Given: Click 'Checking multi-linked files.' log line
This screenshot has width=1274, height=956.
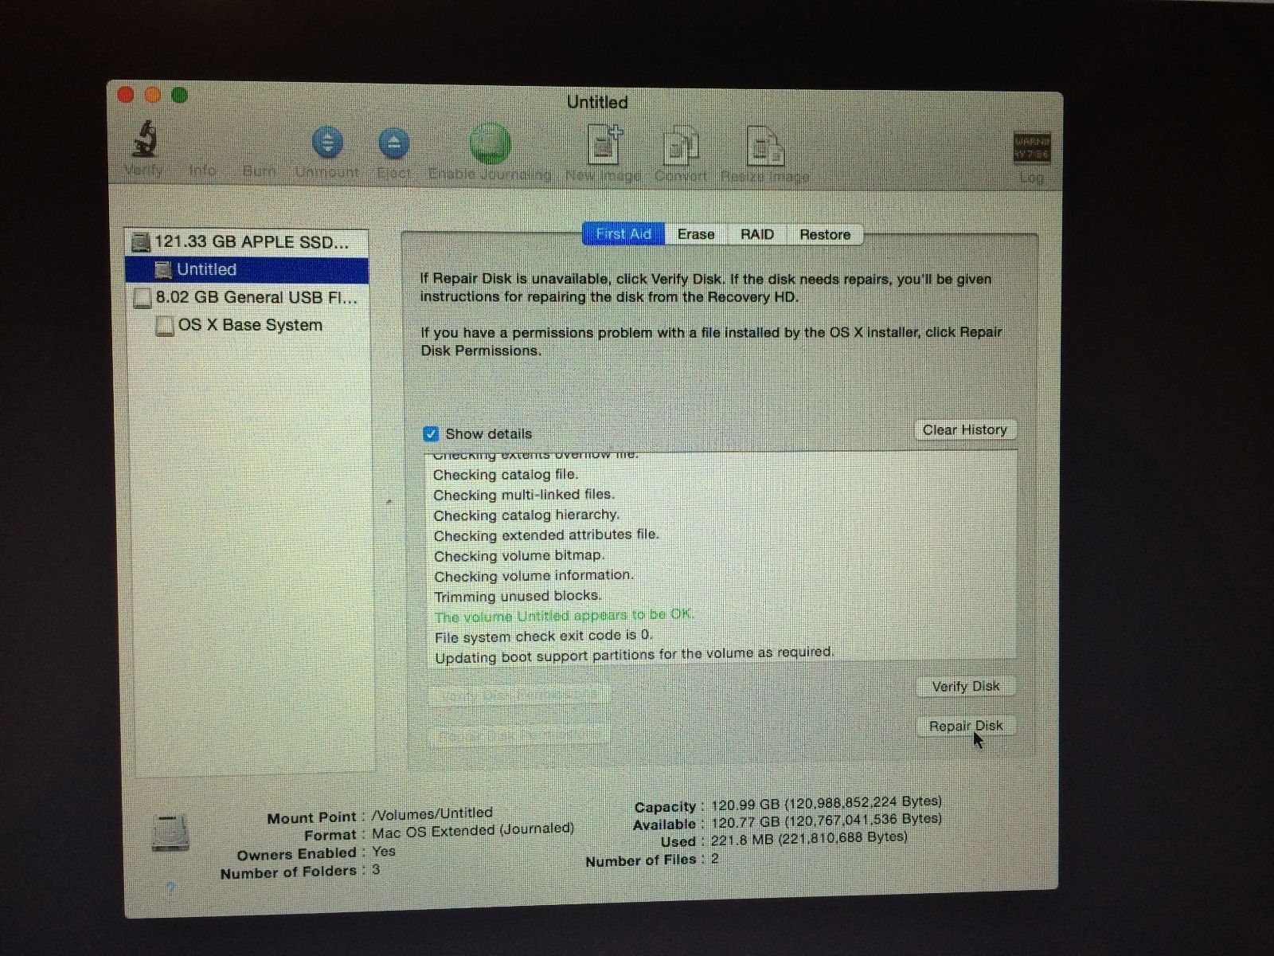Looking at the screenshot, I should [524, 495].
